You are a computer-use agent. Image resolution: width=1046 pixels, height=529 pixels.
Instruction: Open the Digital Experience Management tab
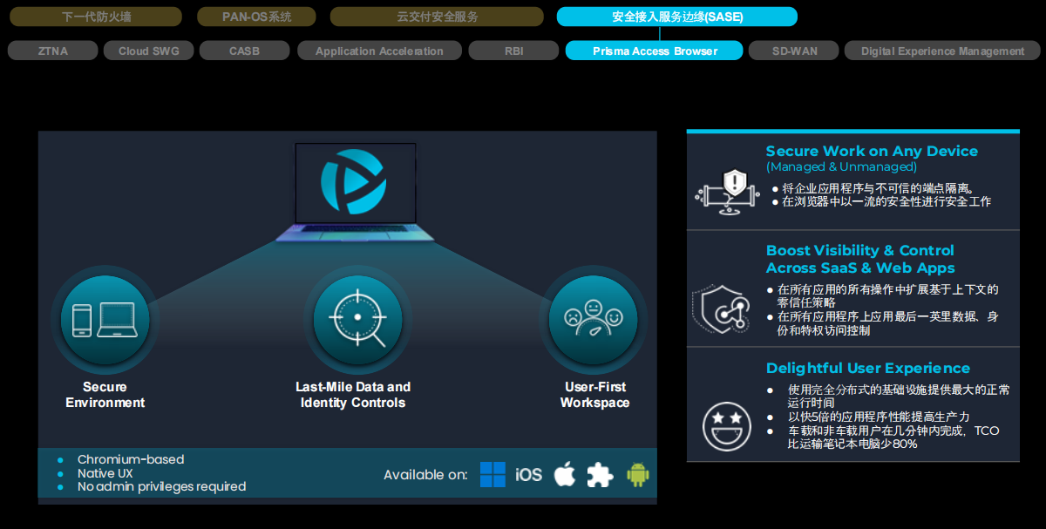(942, 51)
